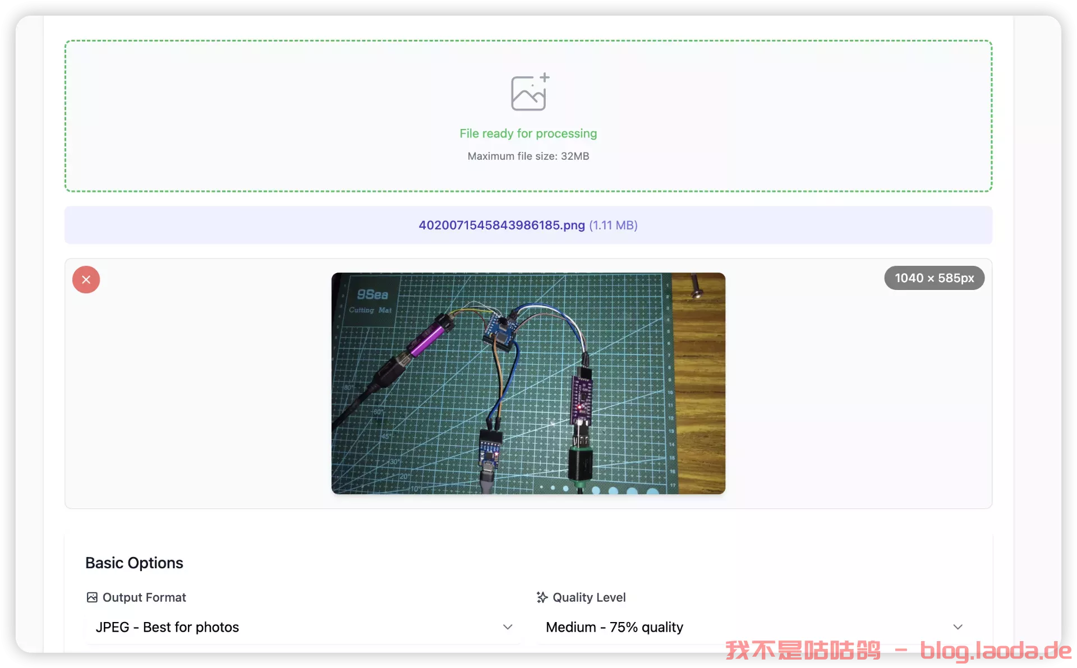Click the Quality Level label

coord(589,597)
